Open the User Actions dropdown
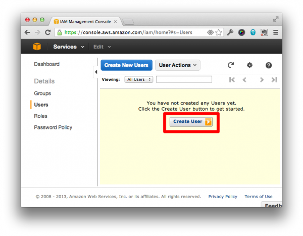Screen dimensions: 303x236 click(178, 65)
